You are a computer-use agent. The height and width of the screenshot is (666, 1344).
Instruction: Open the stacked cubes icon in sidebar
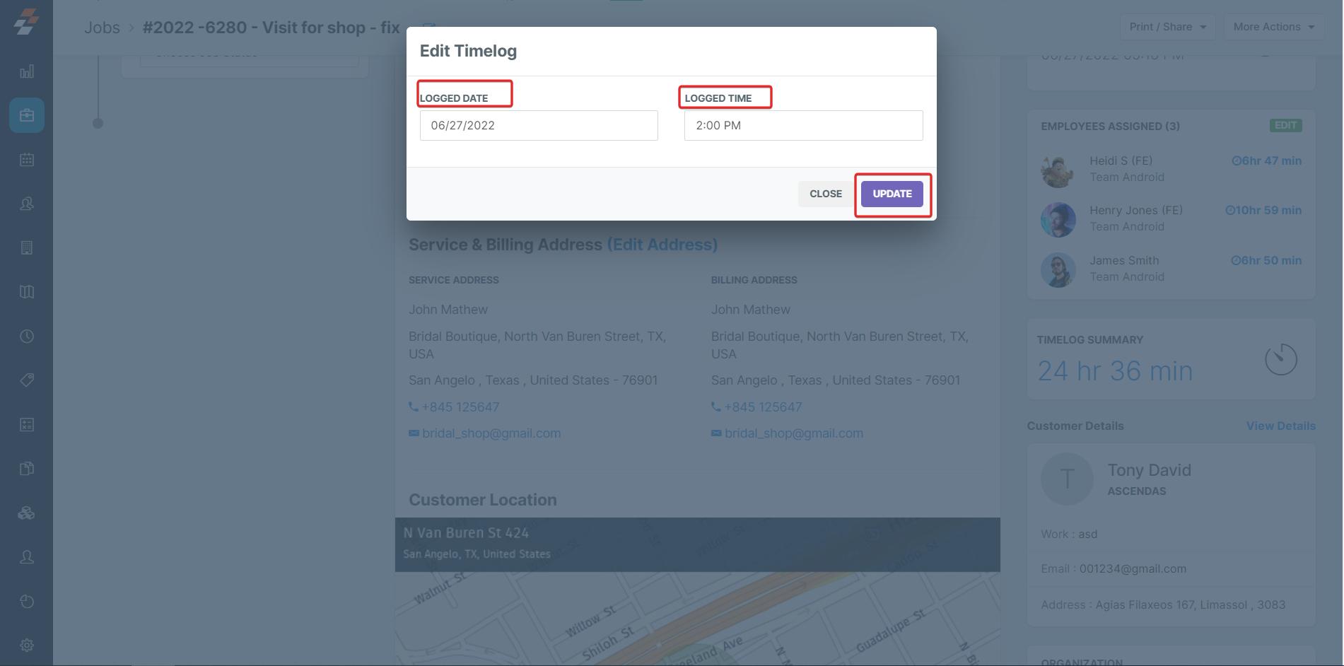pyautogui.click(x=27, y=513)
